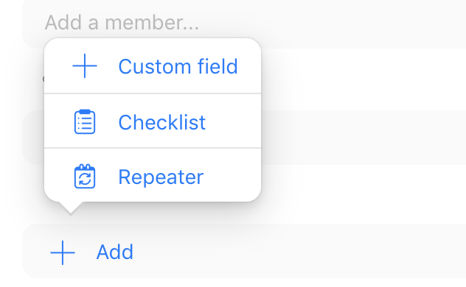Click the blank gray row behind the popup
Viewport: 466px width, 287px height.
(x=363, y=138)
